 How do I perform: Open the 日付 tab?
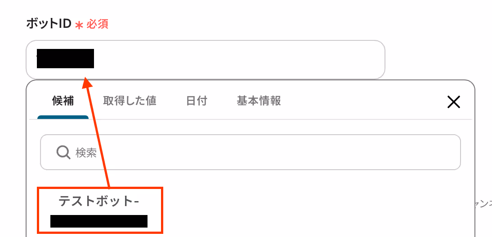(x=197, y=101)
